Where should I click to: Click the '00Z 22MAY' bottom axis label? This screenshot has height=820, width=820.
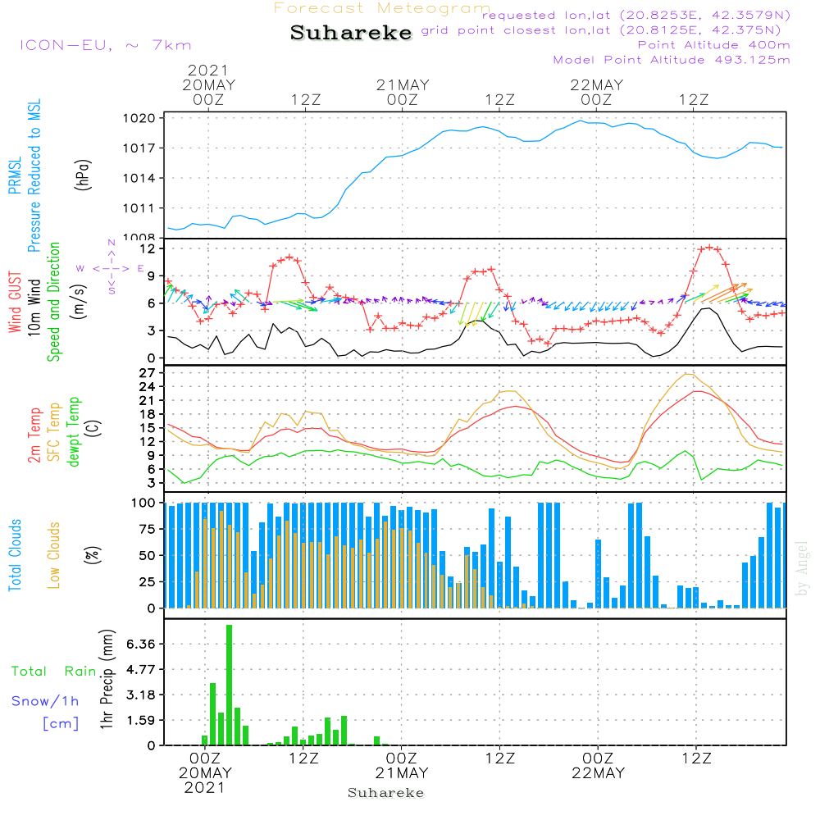(x=598, y=765)
